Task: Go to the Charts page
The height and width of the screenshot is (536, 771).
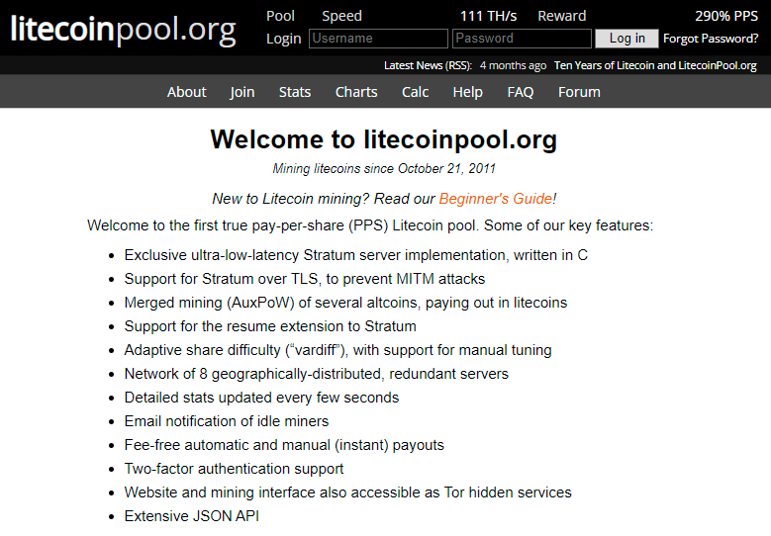Action: (356, 92)
